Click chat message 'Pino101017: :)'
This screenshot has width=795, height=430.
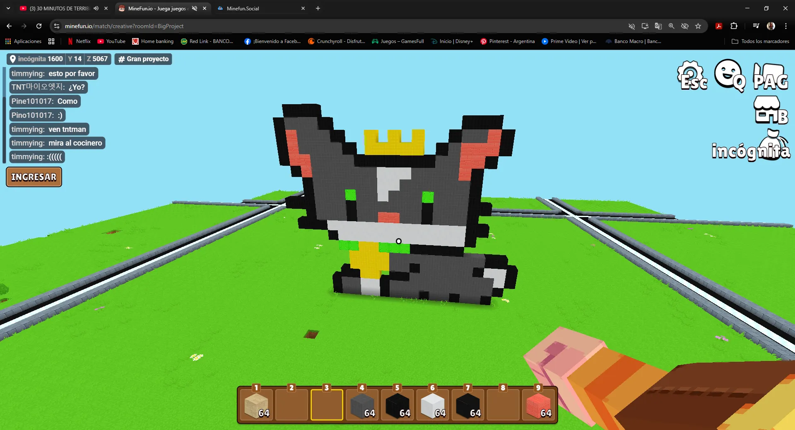click(37, 115)
